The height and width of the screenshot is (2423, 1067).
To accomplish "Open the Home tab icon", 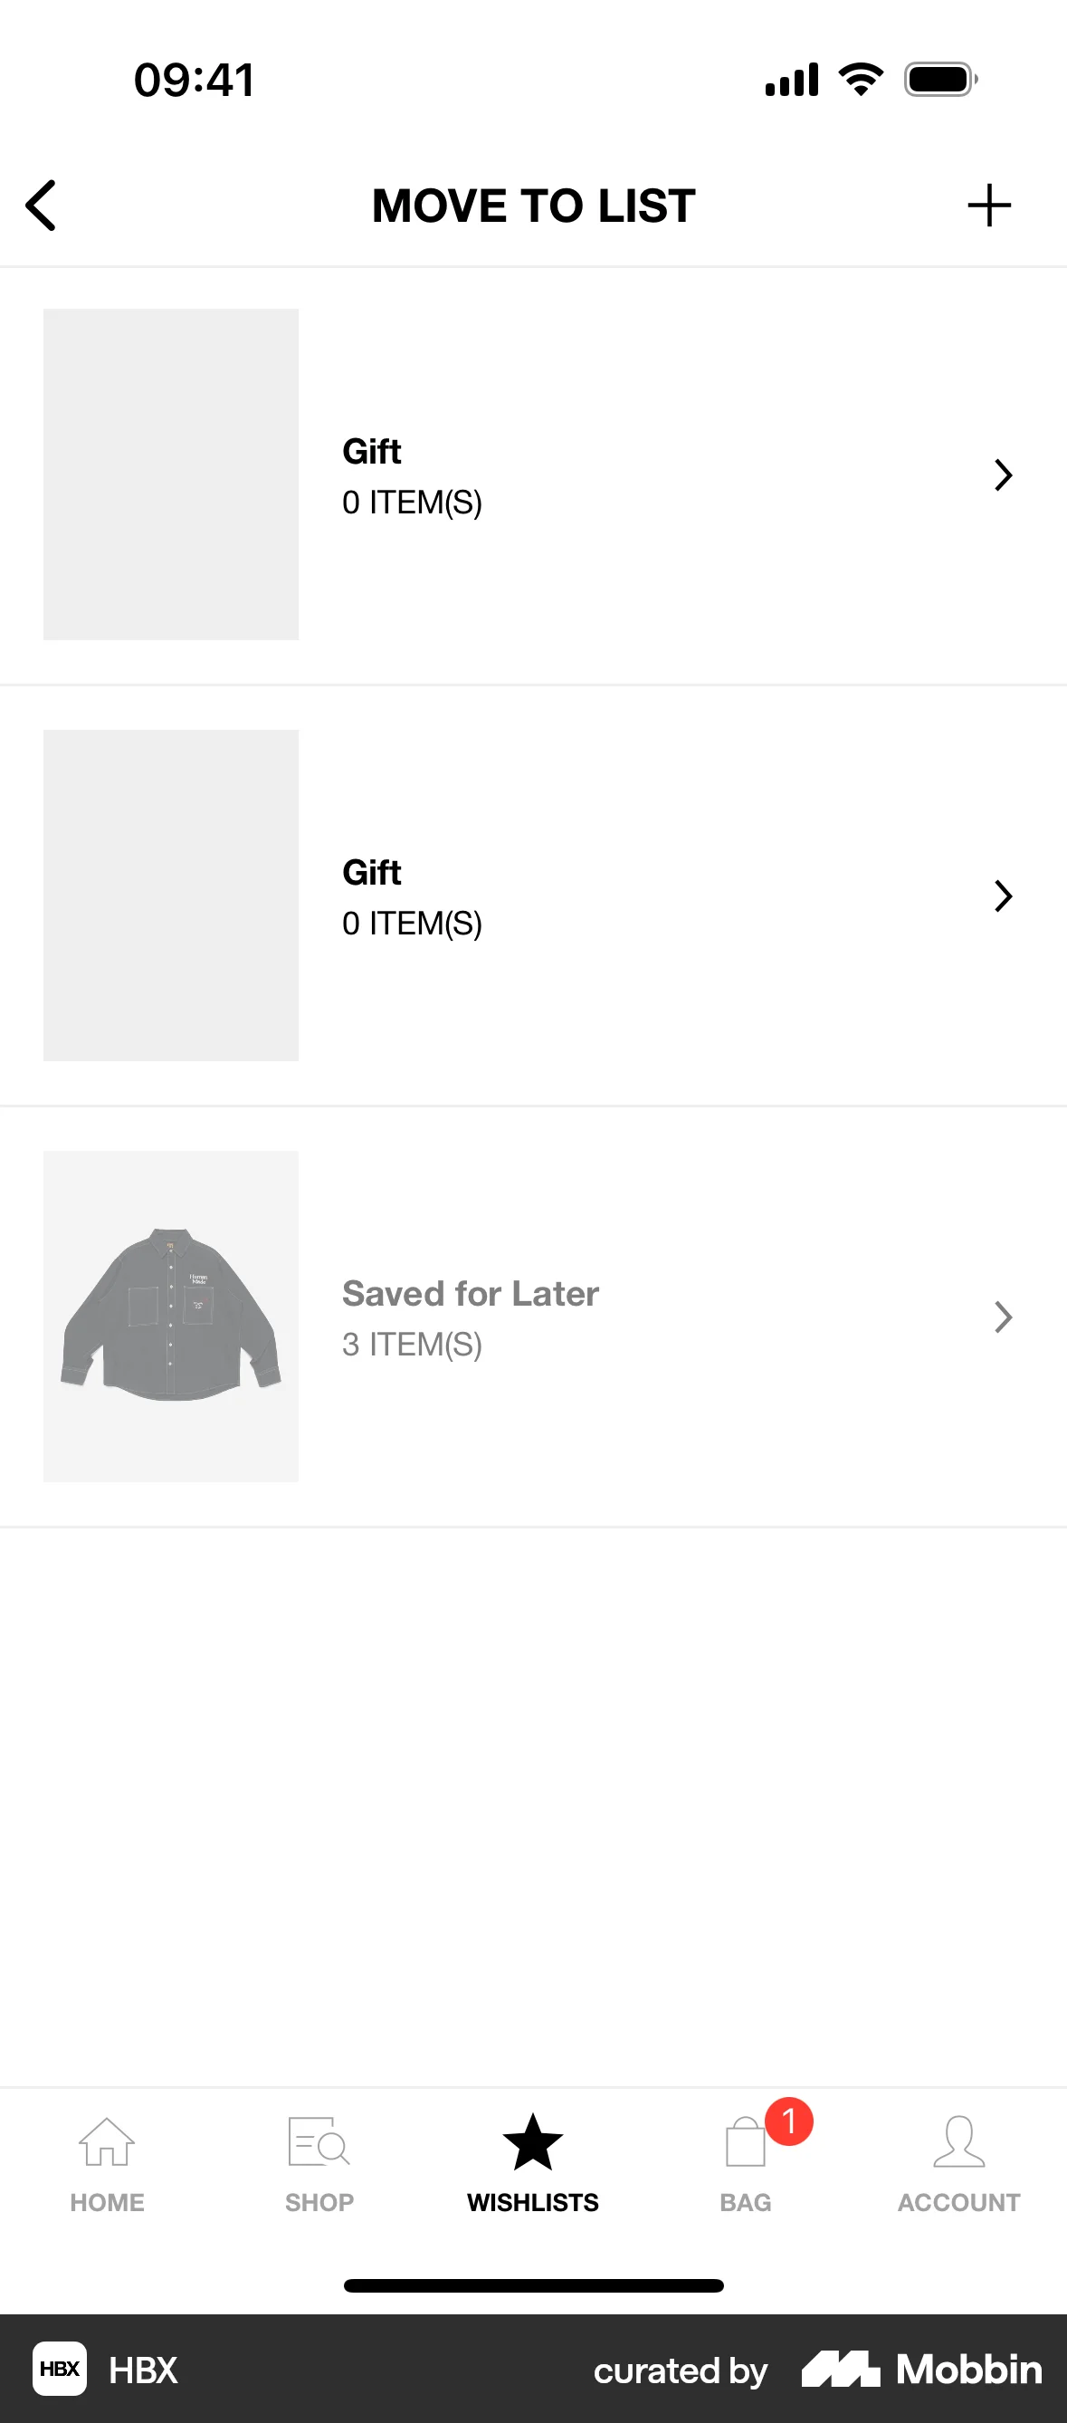I will 107,2142.
